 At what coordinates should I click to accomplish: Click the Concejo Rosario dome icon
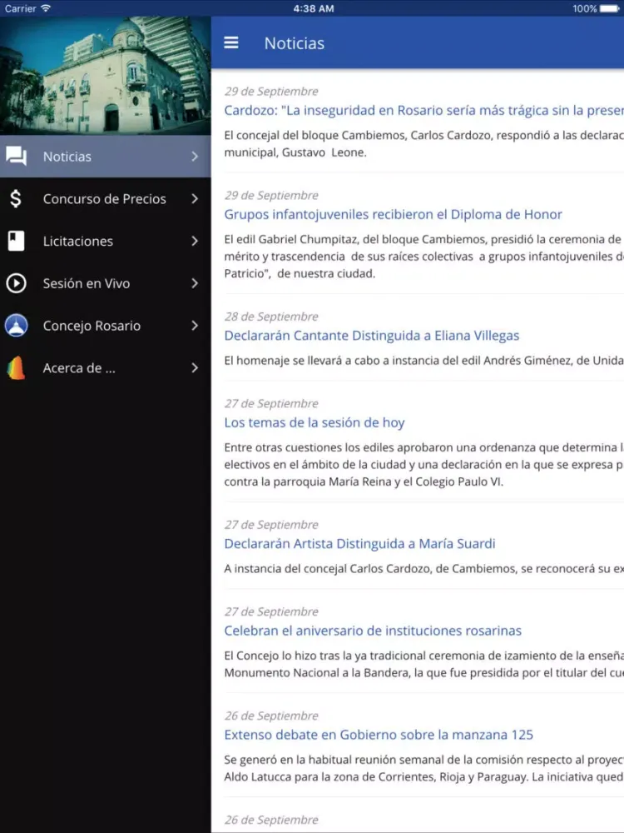point(16,326)
